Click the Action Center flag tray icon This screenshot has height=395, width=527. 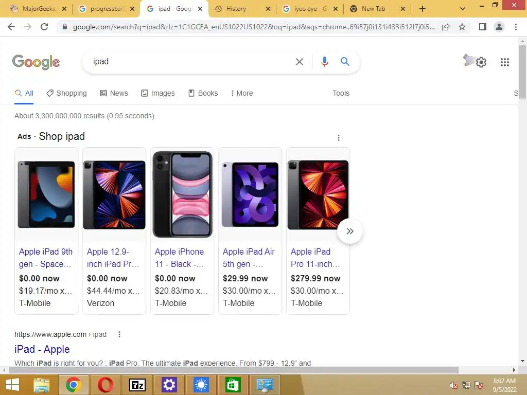coord(479,386)
